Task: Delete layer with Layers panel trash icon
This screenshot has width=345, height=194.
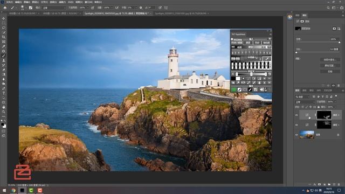Action: click(x=339, y=184)
